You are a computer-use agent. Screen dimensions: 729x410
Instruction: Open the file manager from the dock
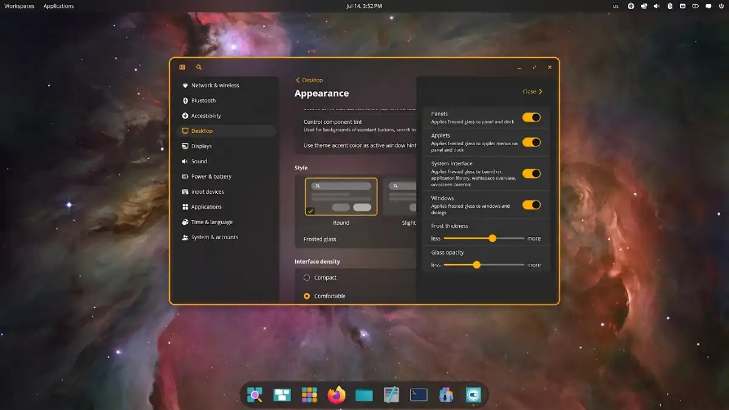364,395
